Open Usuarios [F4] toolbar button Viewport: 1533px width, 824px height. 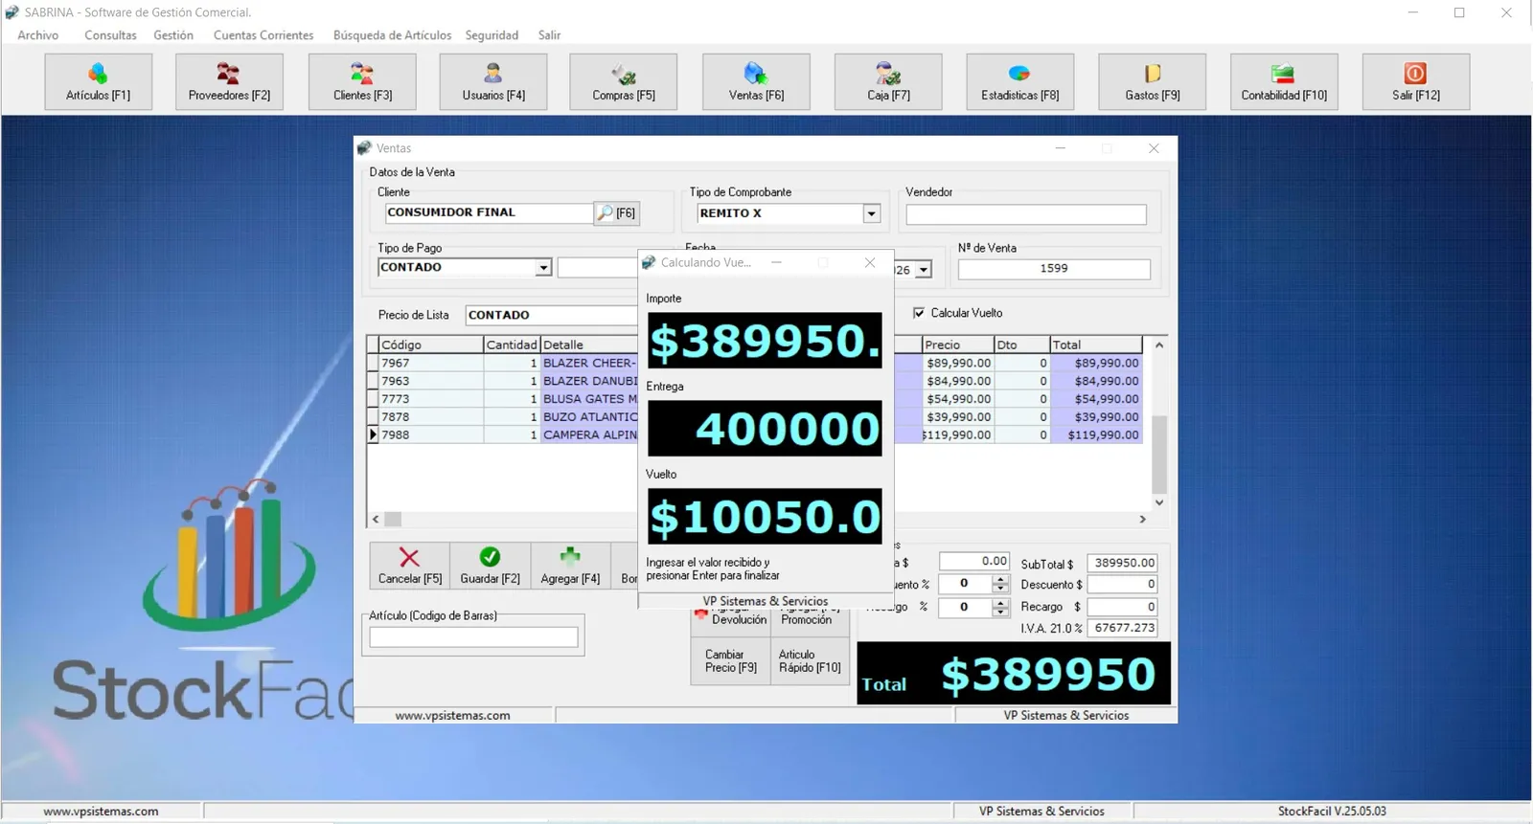[x=493, y=81]
